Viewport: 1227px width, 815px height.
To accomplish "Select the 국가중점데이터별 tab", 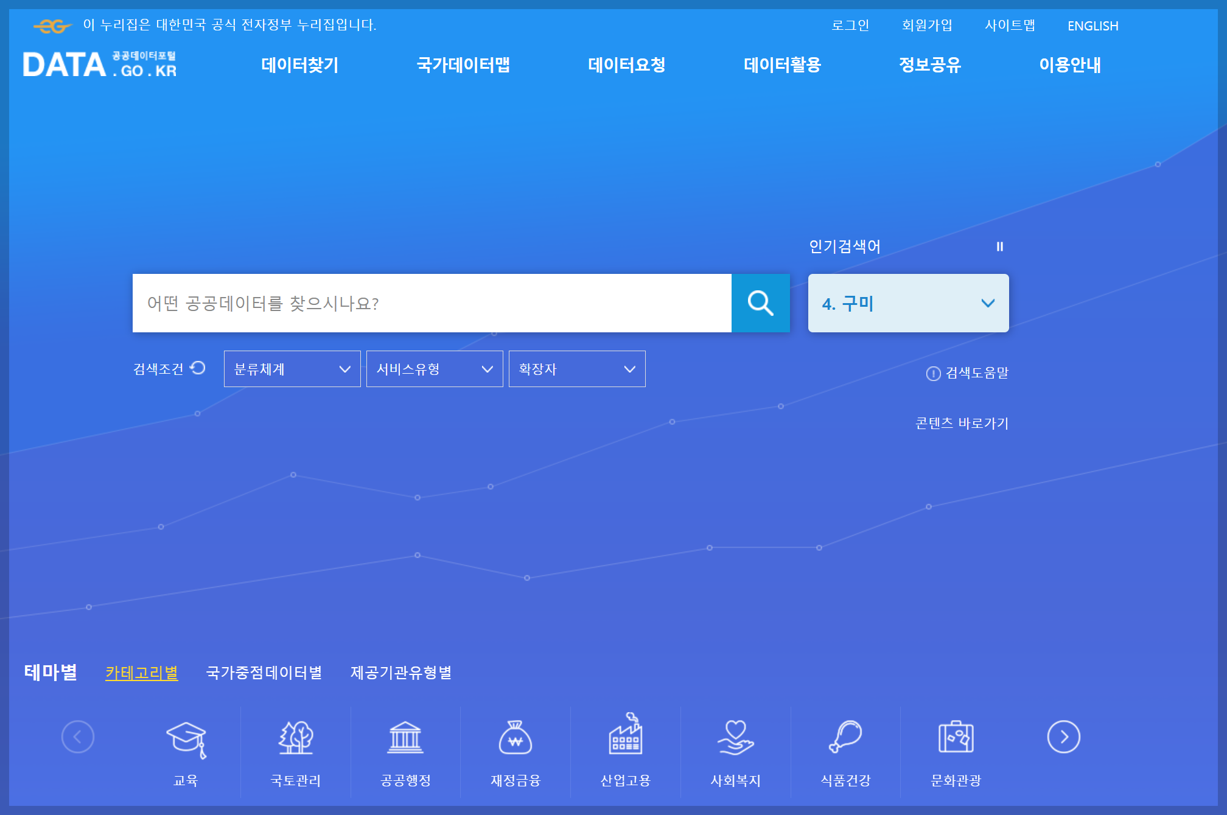I will coord(264,673).
